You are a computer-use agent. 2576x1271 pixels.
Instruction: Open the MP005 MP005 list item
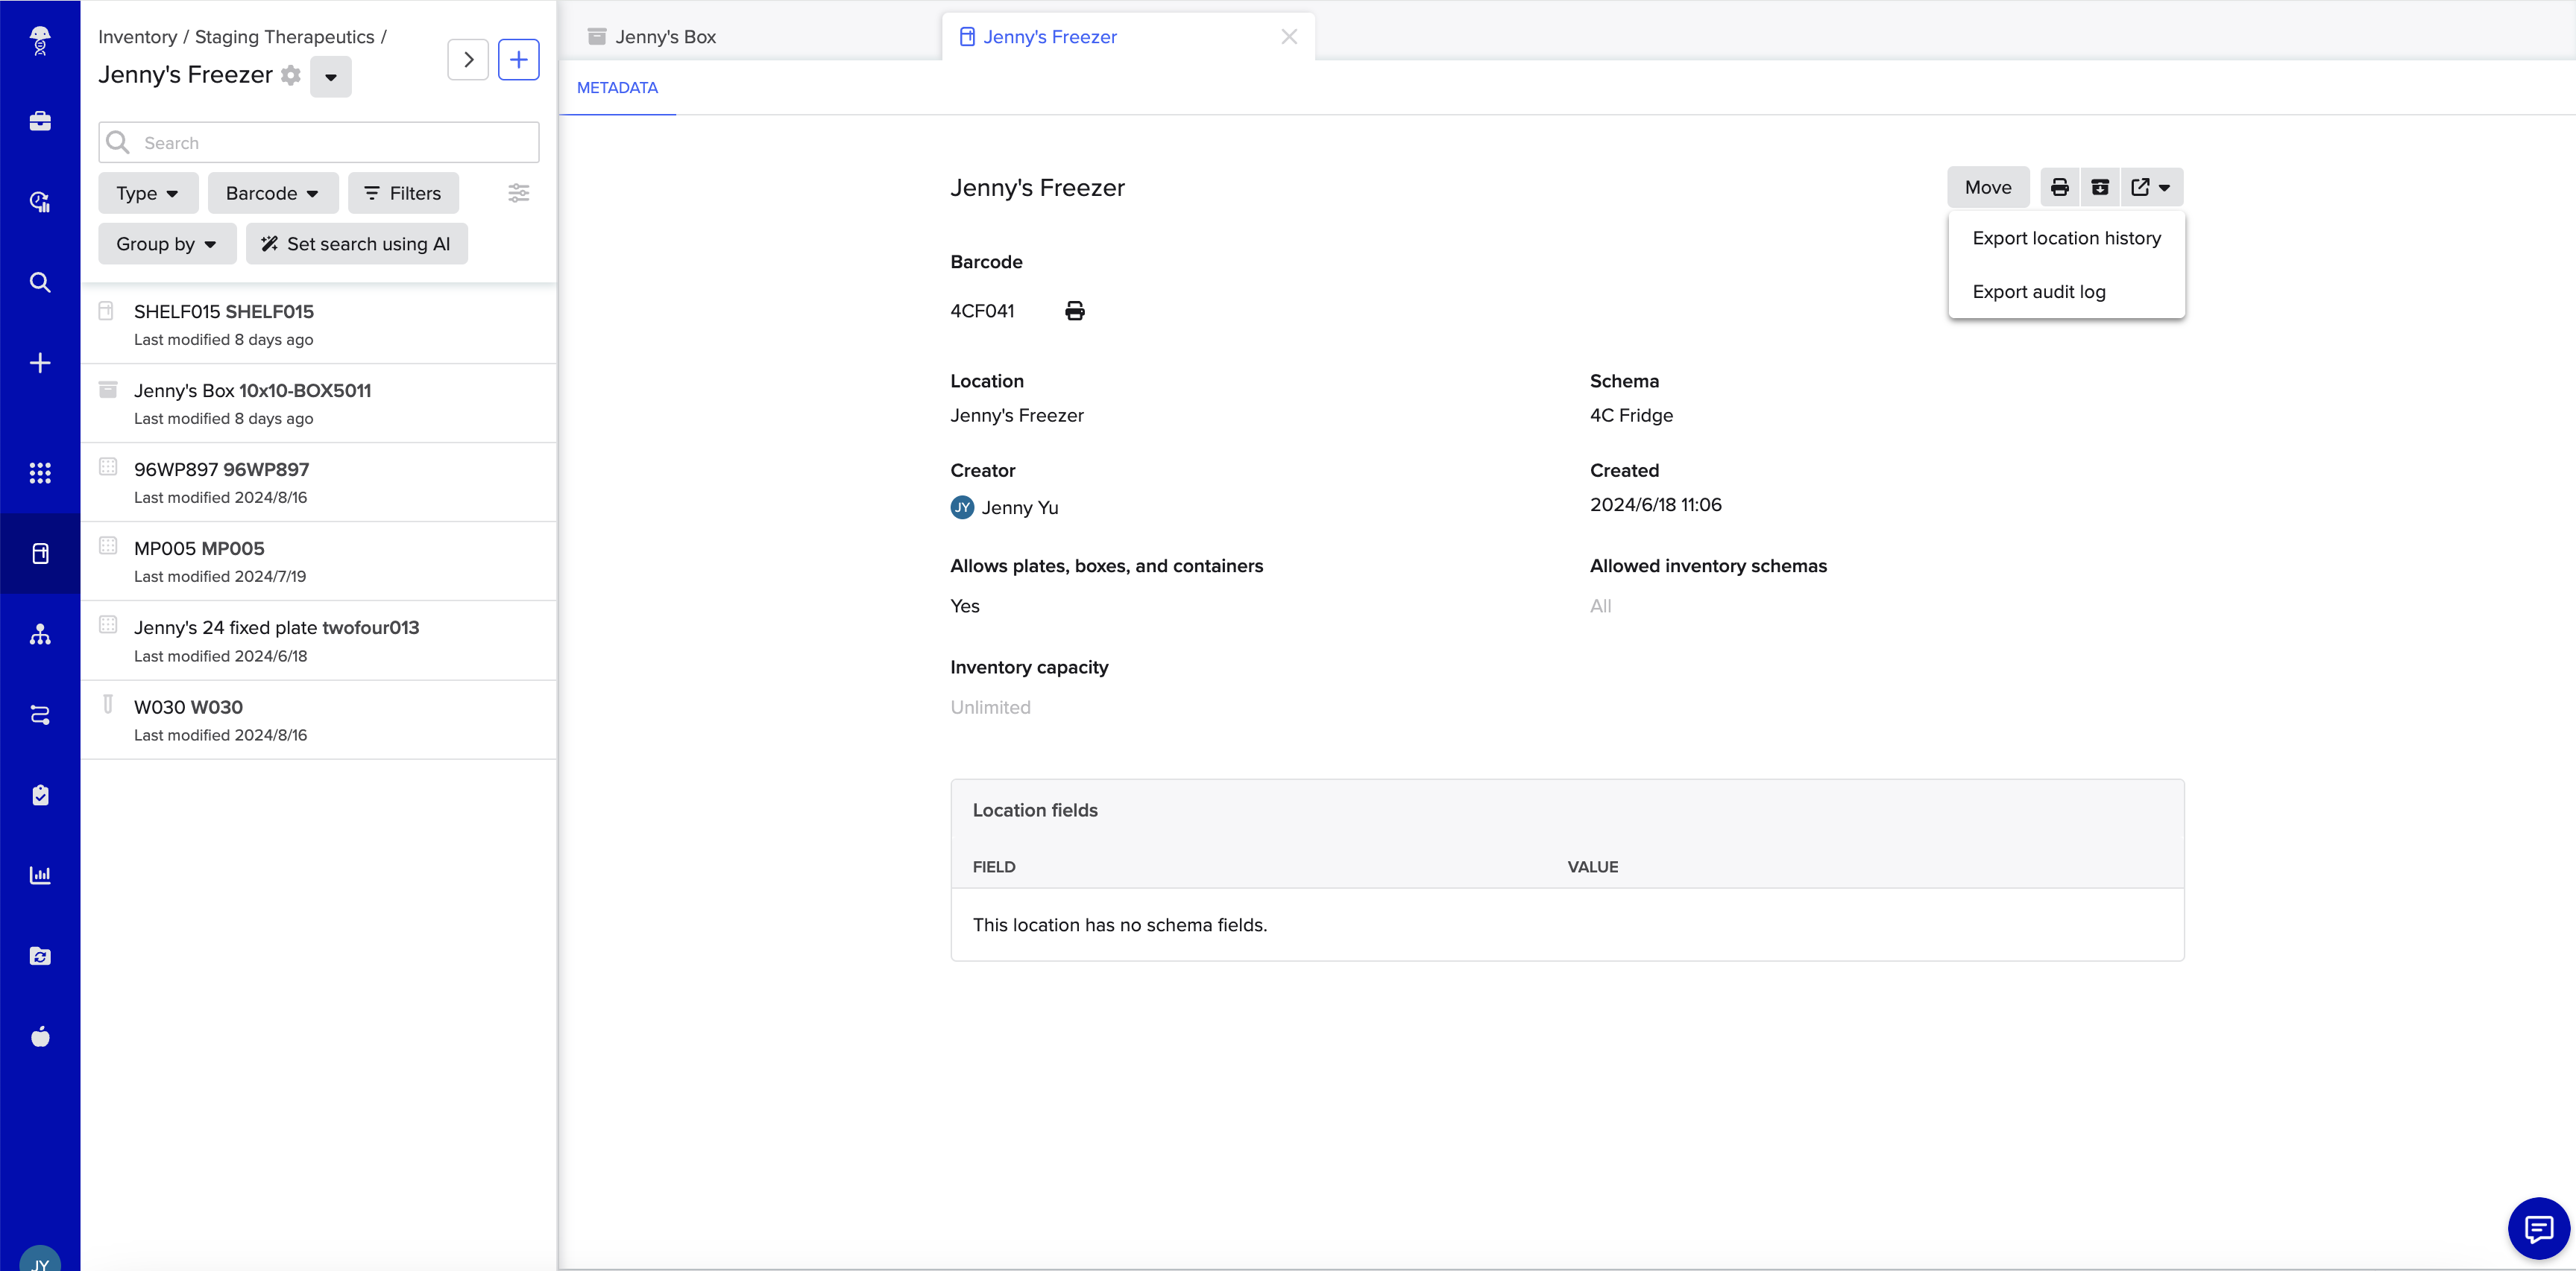click(318, 562)
